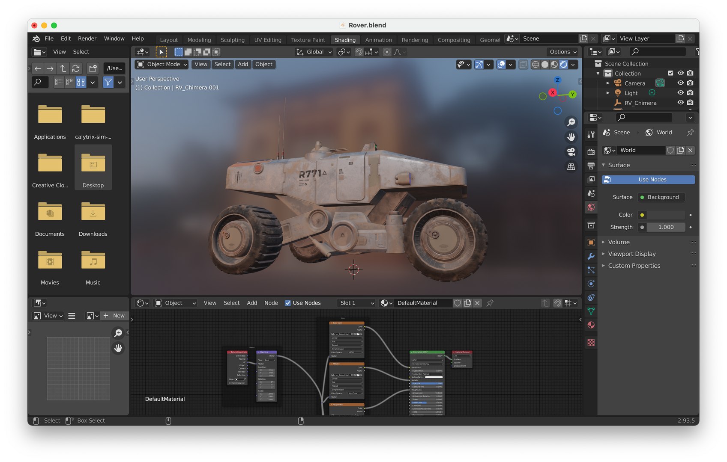Hide Camera in viewport via eye icon
The image size is (727, 462).
coord(680,83)
